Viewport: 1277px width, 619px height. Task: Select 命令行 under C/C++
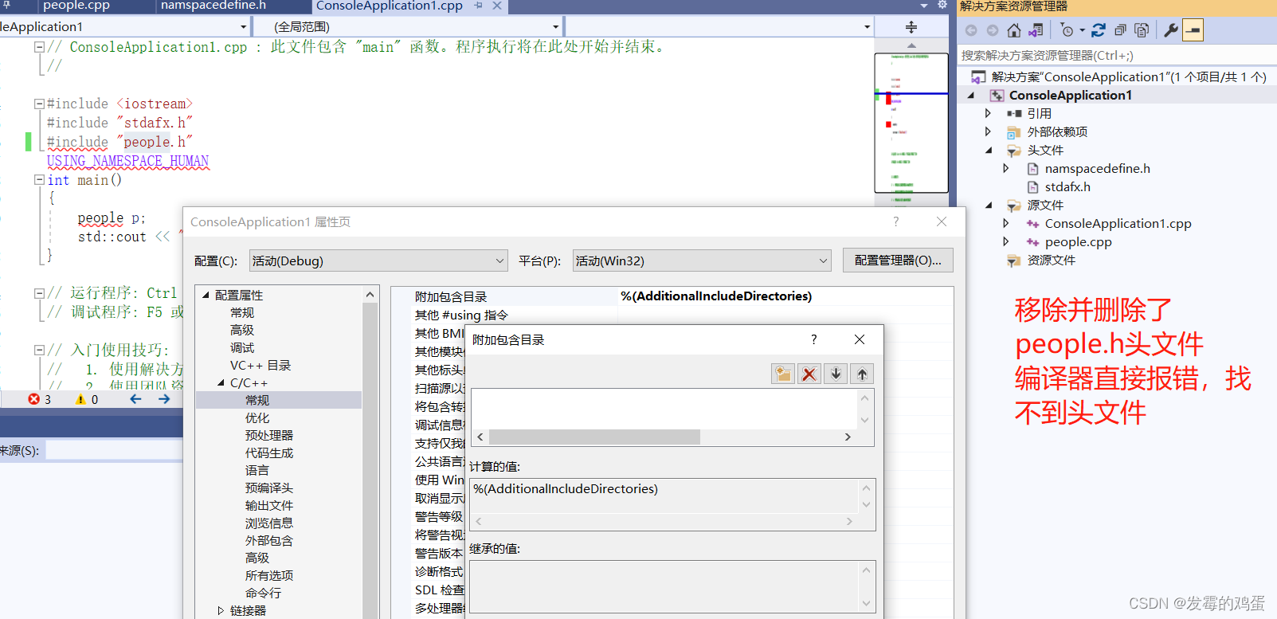tap(264, 593)
